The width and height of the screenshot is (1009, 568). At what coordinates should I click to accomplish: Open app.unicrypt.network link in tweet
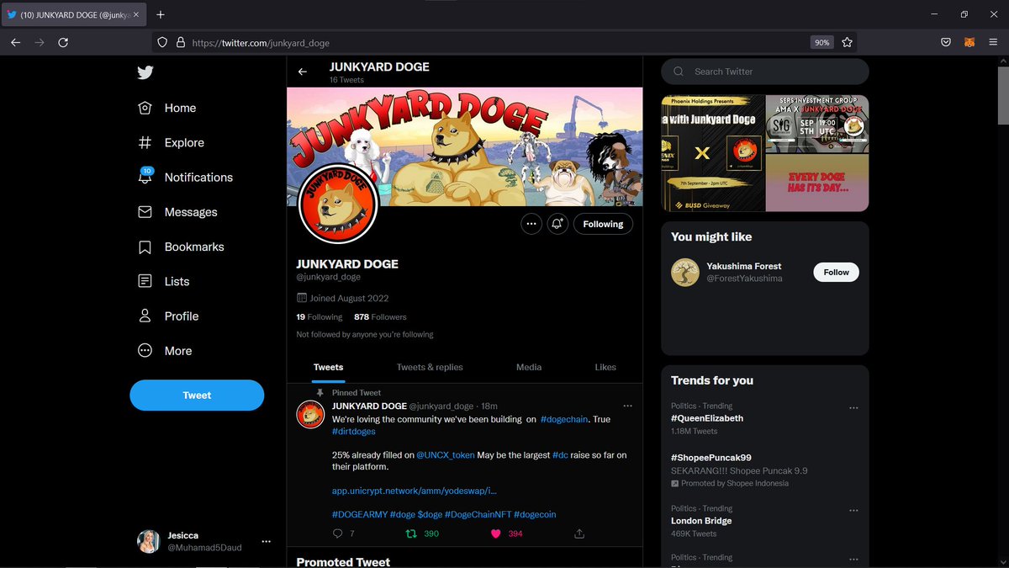tap(415, 491)
